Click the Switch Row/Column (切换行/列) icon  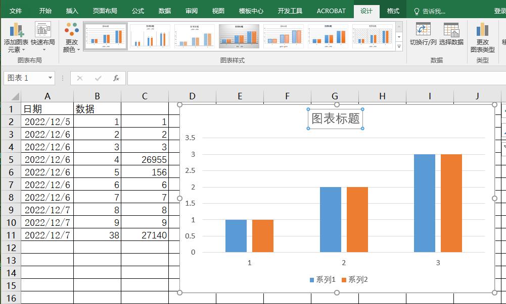tap(423, 30)
